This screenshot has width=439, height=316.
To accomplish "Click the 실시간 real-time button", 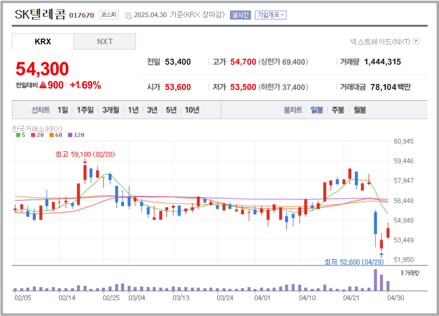I will pos(240,15).
